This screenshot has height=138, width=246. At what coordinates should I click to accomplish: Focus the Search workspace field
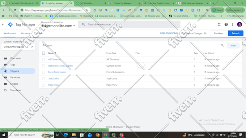point(129,25)
